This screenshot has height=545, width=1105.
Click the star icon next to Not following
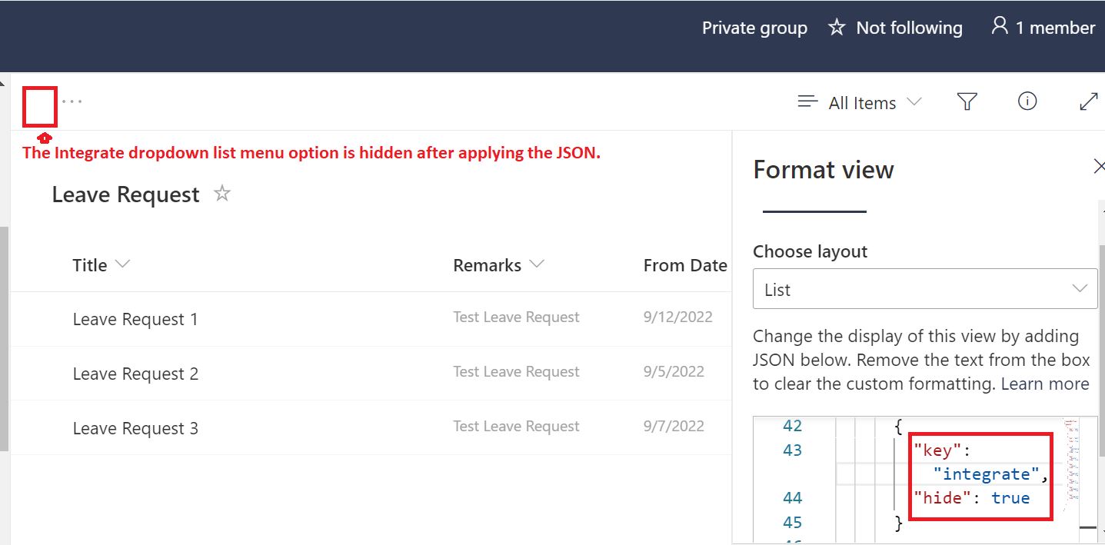(x=837, y=28)
